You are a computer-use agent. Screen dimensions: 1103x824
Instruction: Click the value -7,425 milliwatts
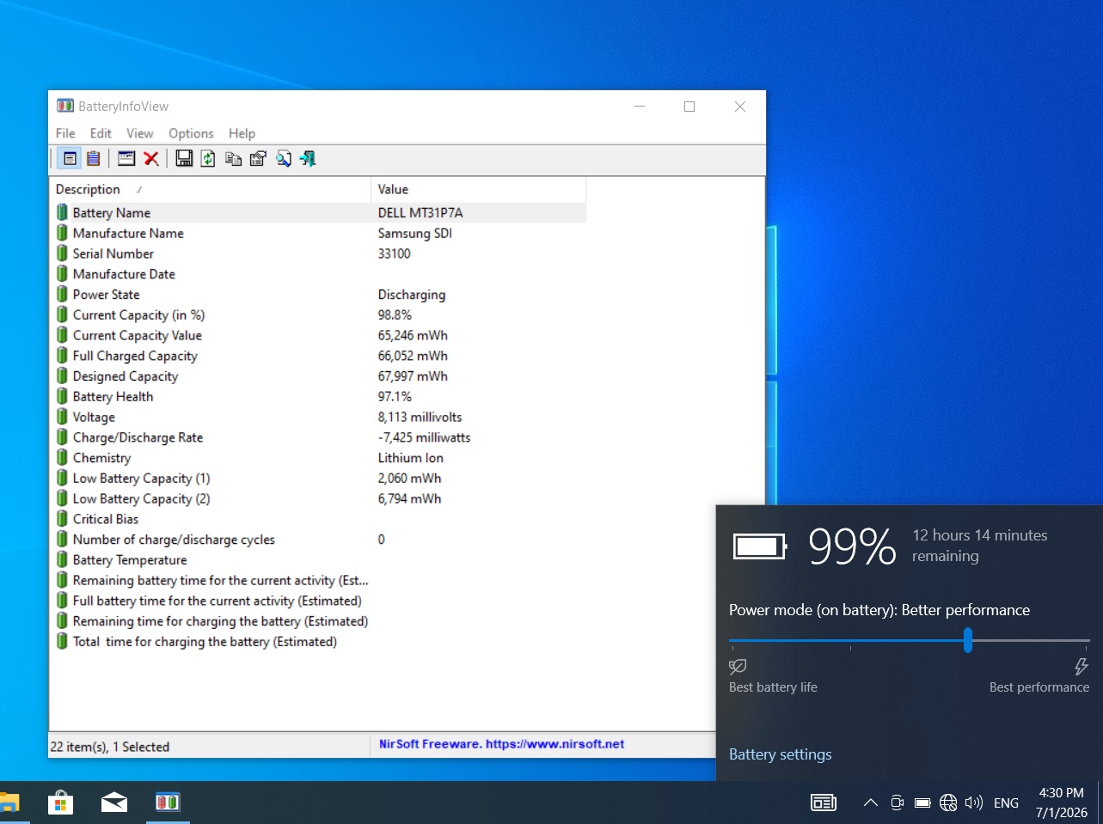(424, 437)
